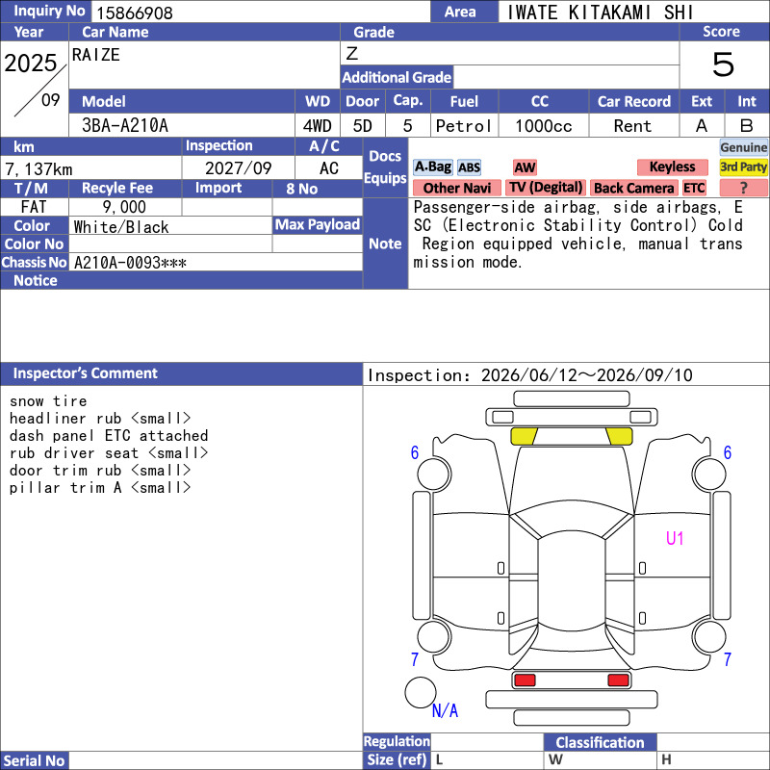Click interior grade B
Image resolution: width=770 pixels, height=770 pixels.
point(747,126)
